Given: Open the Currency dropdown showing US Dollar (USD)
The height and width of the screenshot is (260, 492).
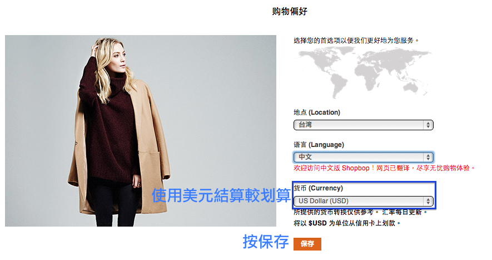Looking at the screenshot, I should point(364,201).
